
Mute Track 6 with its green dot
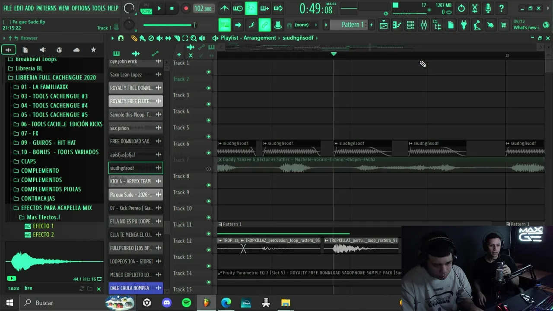pyautogui.click(x=209, y=152)
